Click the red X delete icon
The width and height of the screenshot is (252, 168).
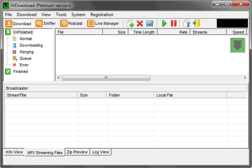click(x=140, y=23)
